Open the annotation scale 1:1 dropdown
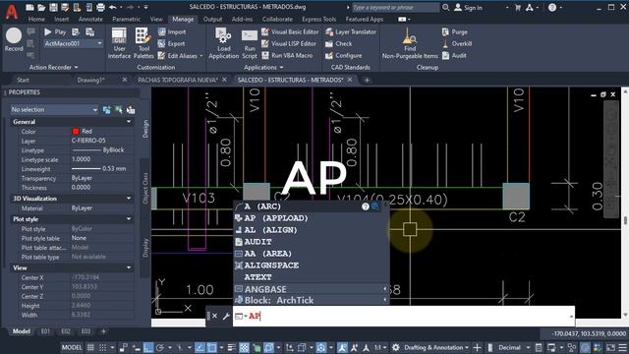Image resolution: width=629 pixels, height=354 pixels. 380,347
